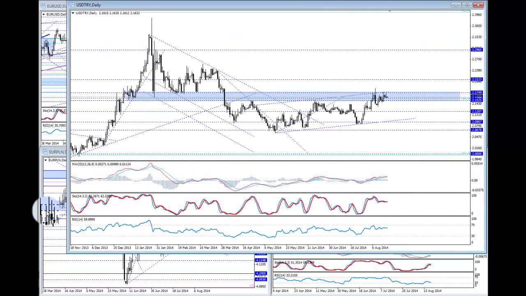Select the 2.0000 price level label
This screenshot has width=526, height=296.
pos(477,154)
